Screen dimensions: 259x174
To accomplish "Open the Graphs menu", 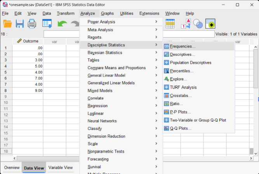I will point(107,13).
